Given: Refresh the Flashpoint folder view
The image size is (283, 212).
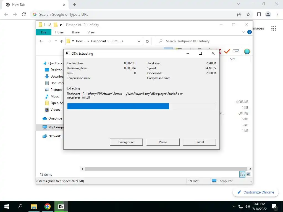Looking at the screenshot, I should [147, 41].
